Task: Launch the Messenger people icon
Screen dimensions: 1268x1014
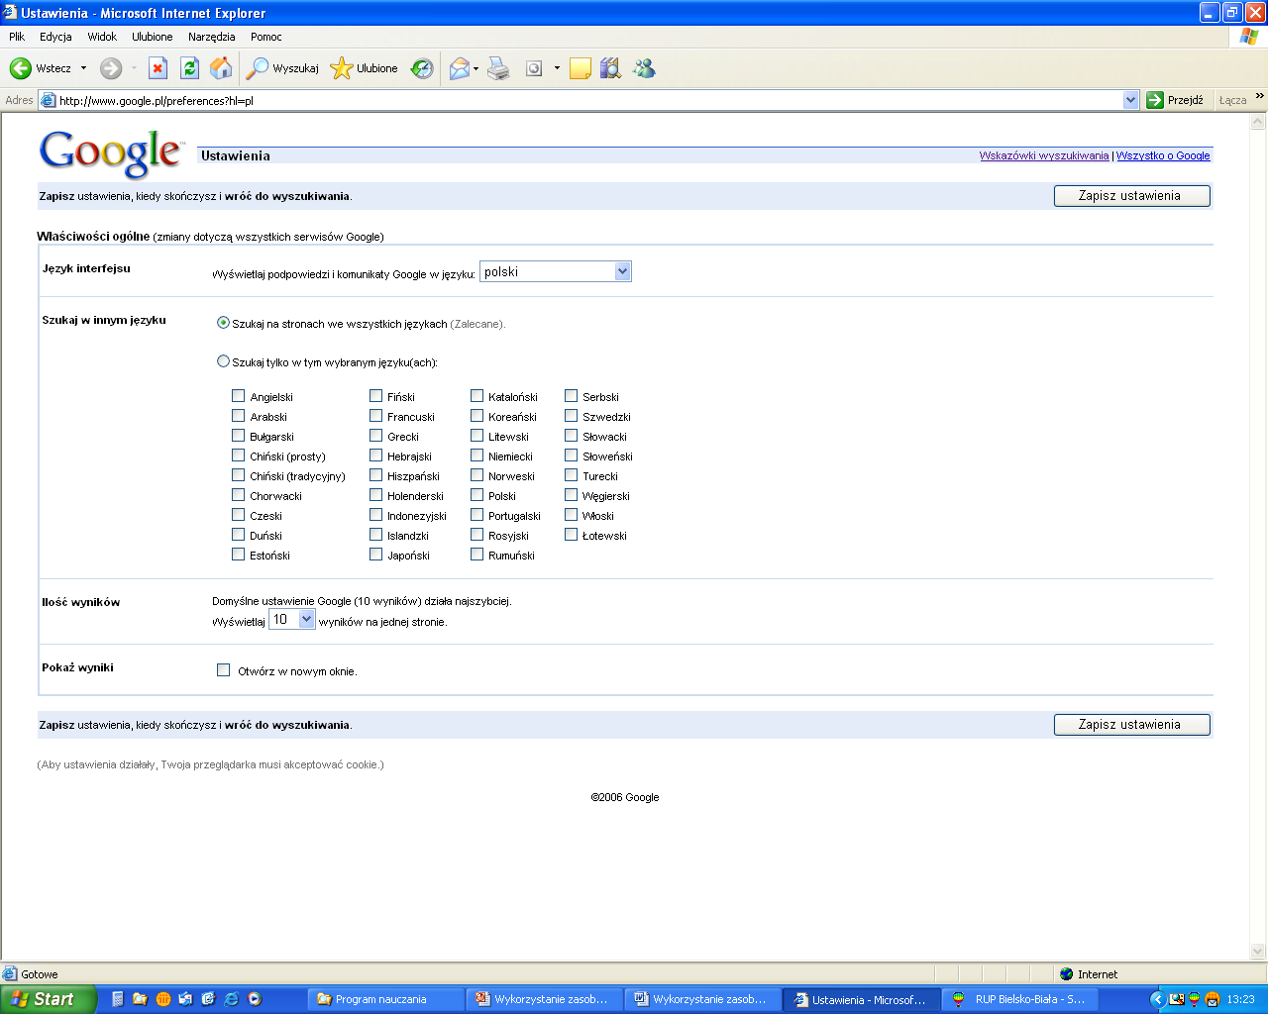Action: click(644, 68)
